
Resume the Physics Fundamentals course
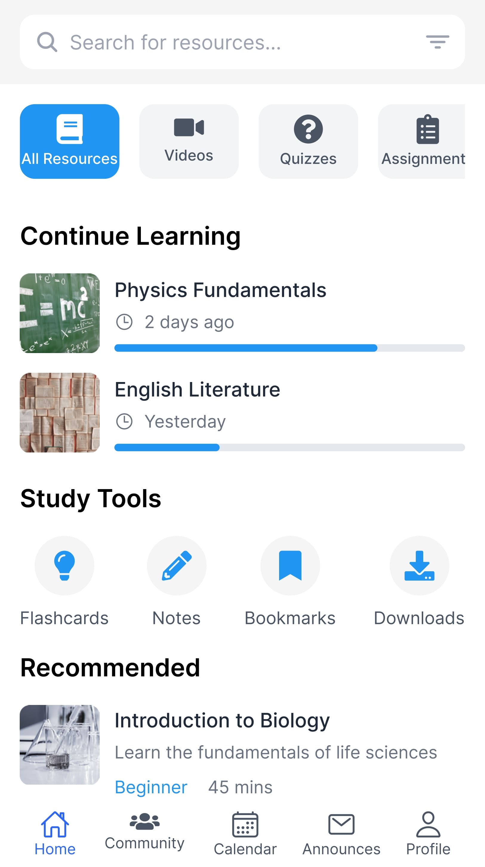(x=221, y=290)
